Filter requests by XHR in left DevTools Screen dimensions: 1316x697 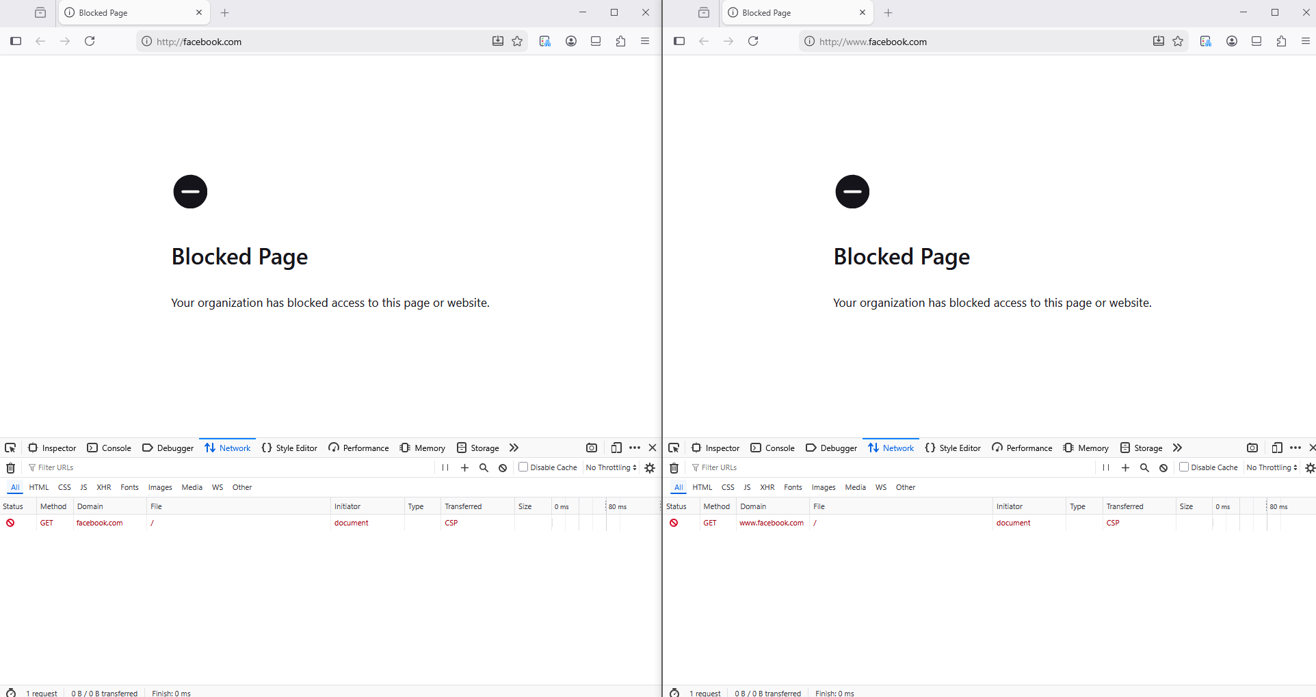tap(104, 487)
